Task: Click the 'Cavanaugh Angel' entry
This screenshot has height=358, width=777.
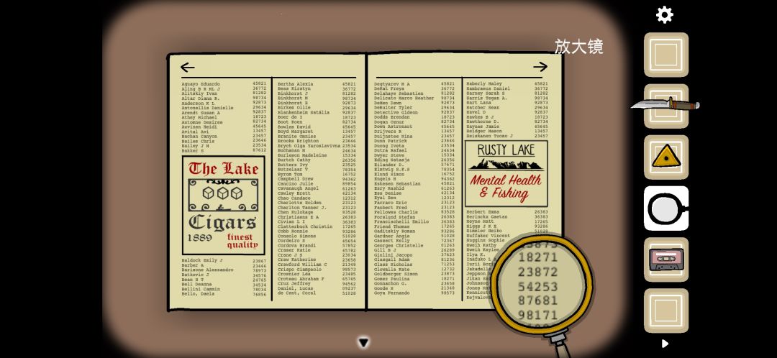Action: click(x=299, y=188)
